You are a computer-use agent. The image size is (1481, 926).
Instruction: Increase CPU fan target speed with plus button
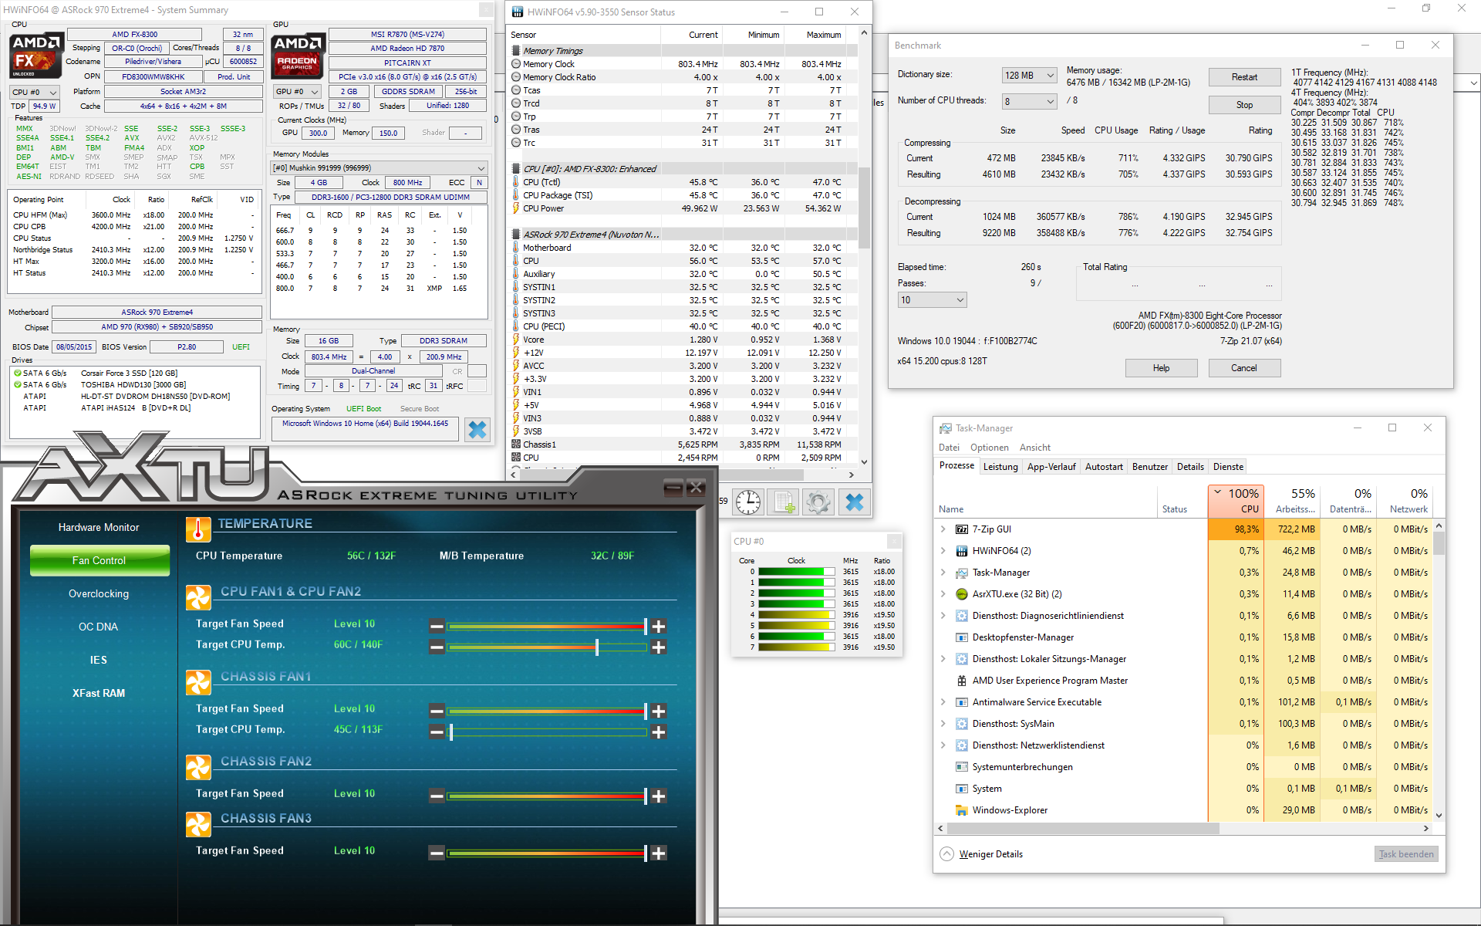pos(659,627)
